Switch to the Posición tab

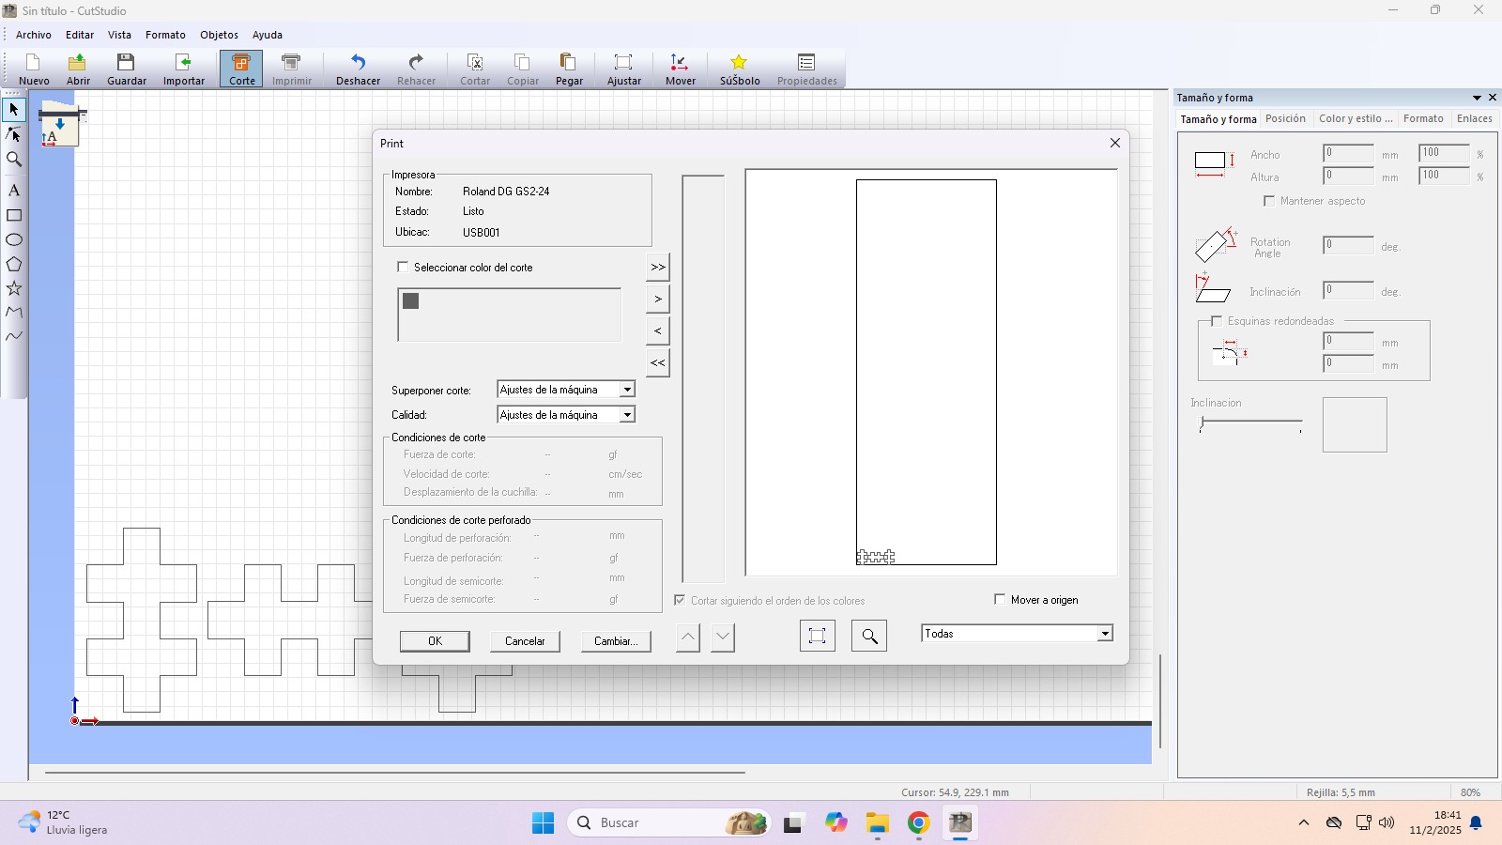coord(1285,118)
